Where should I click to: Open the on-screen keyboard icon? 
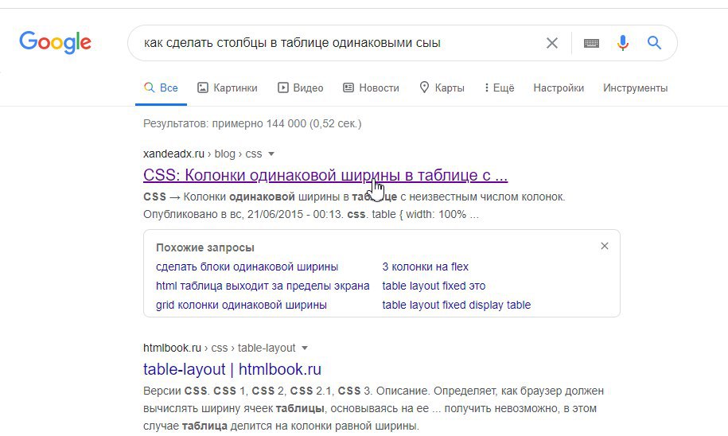tap(591, 43)
